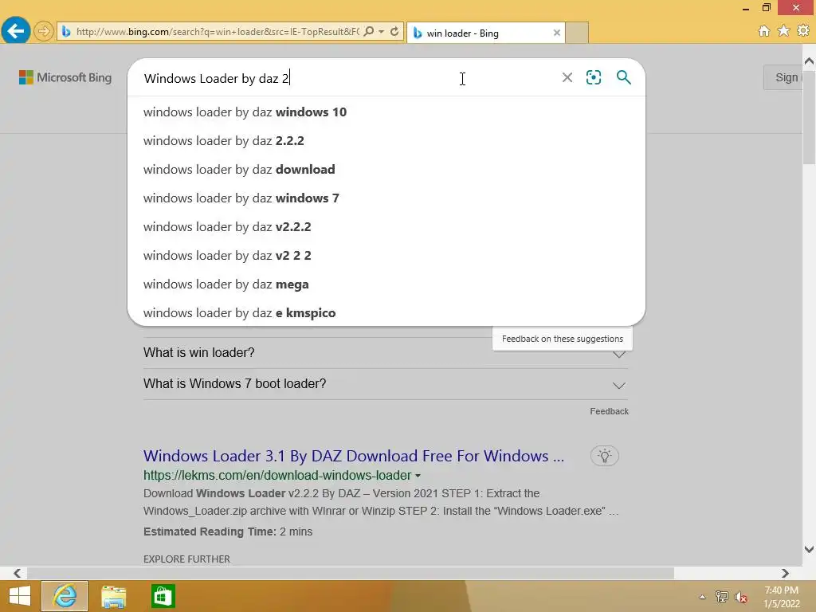This screenshot has height=612, width=816.
Task: Click the horizontal scrollbar thumb
Action: pyautogui.click(x=351, y=573)
